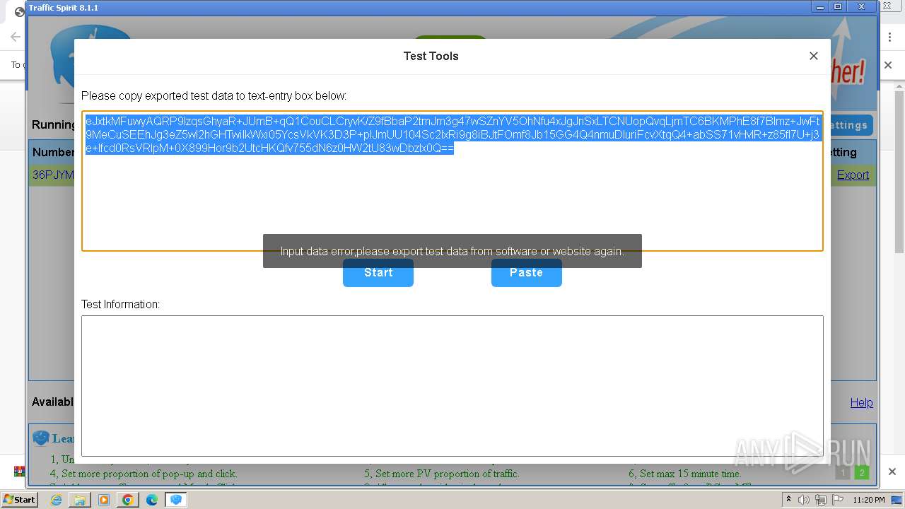Dismiss the Chrome infobar with X
The image size is (905, 509).
coord(889,65)
